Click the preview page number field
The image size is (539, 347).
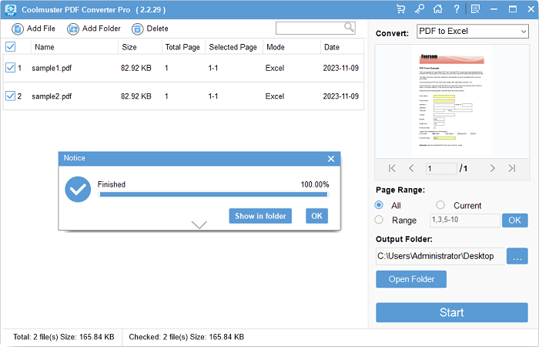coord(441,168)
